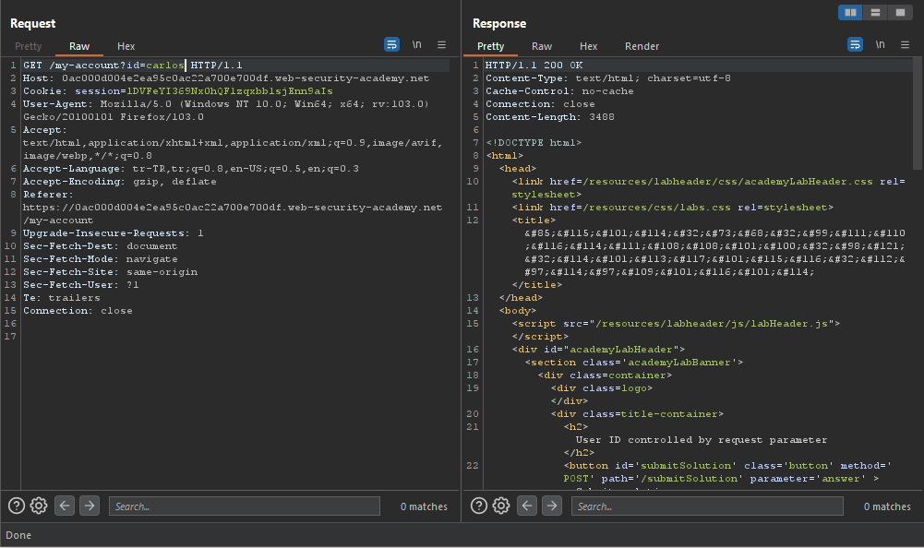Click the Request '0 matches' counter
The width and height of the screenshot is (924, 548).
[424, 506]
